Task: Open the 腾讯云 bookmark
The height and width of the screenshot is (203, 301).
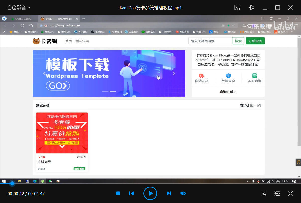Action: [230, 32]
